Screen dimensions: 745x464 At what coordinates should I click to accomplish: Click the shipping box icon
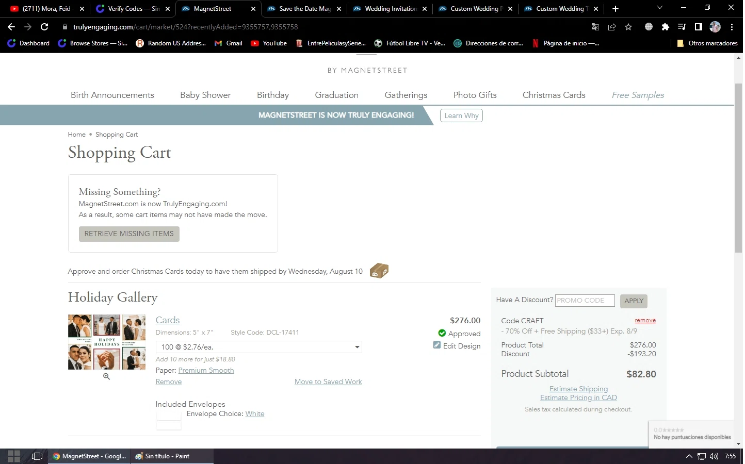pyautogui.click(x=379, y=271)
